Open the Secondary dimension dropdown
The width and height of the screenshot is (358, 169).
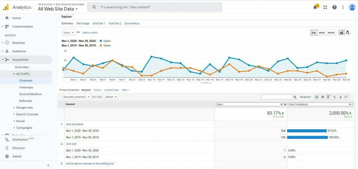pos(76,97)
